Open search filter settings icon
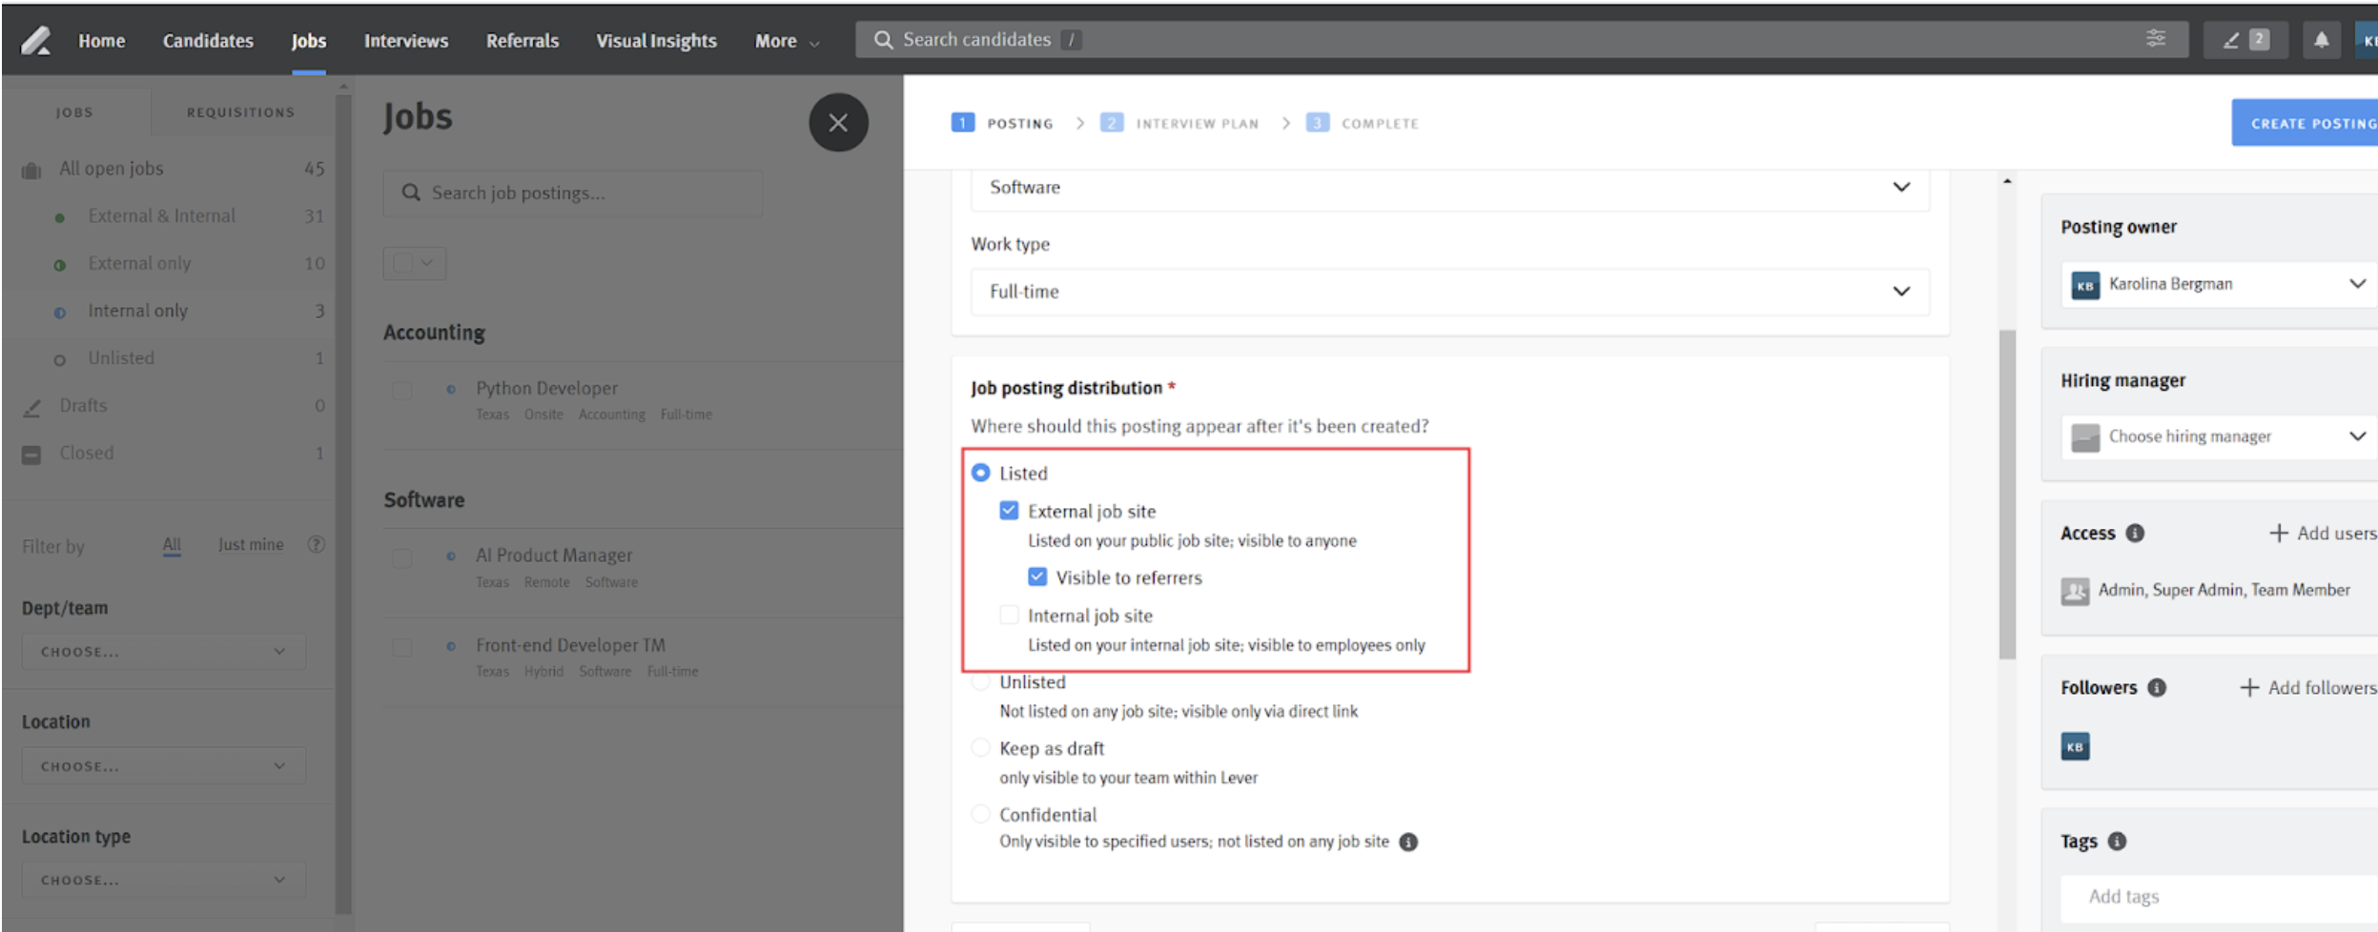Viewport: 2378px width, 932px height. (x=2155, y=39)
